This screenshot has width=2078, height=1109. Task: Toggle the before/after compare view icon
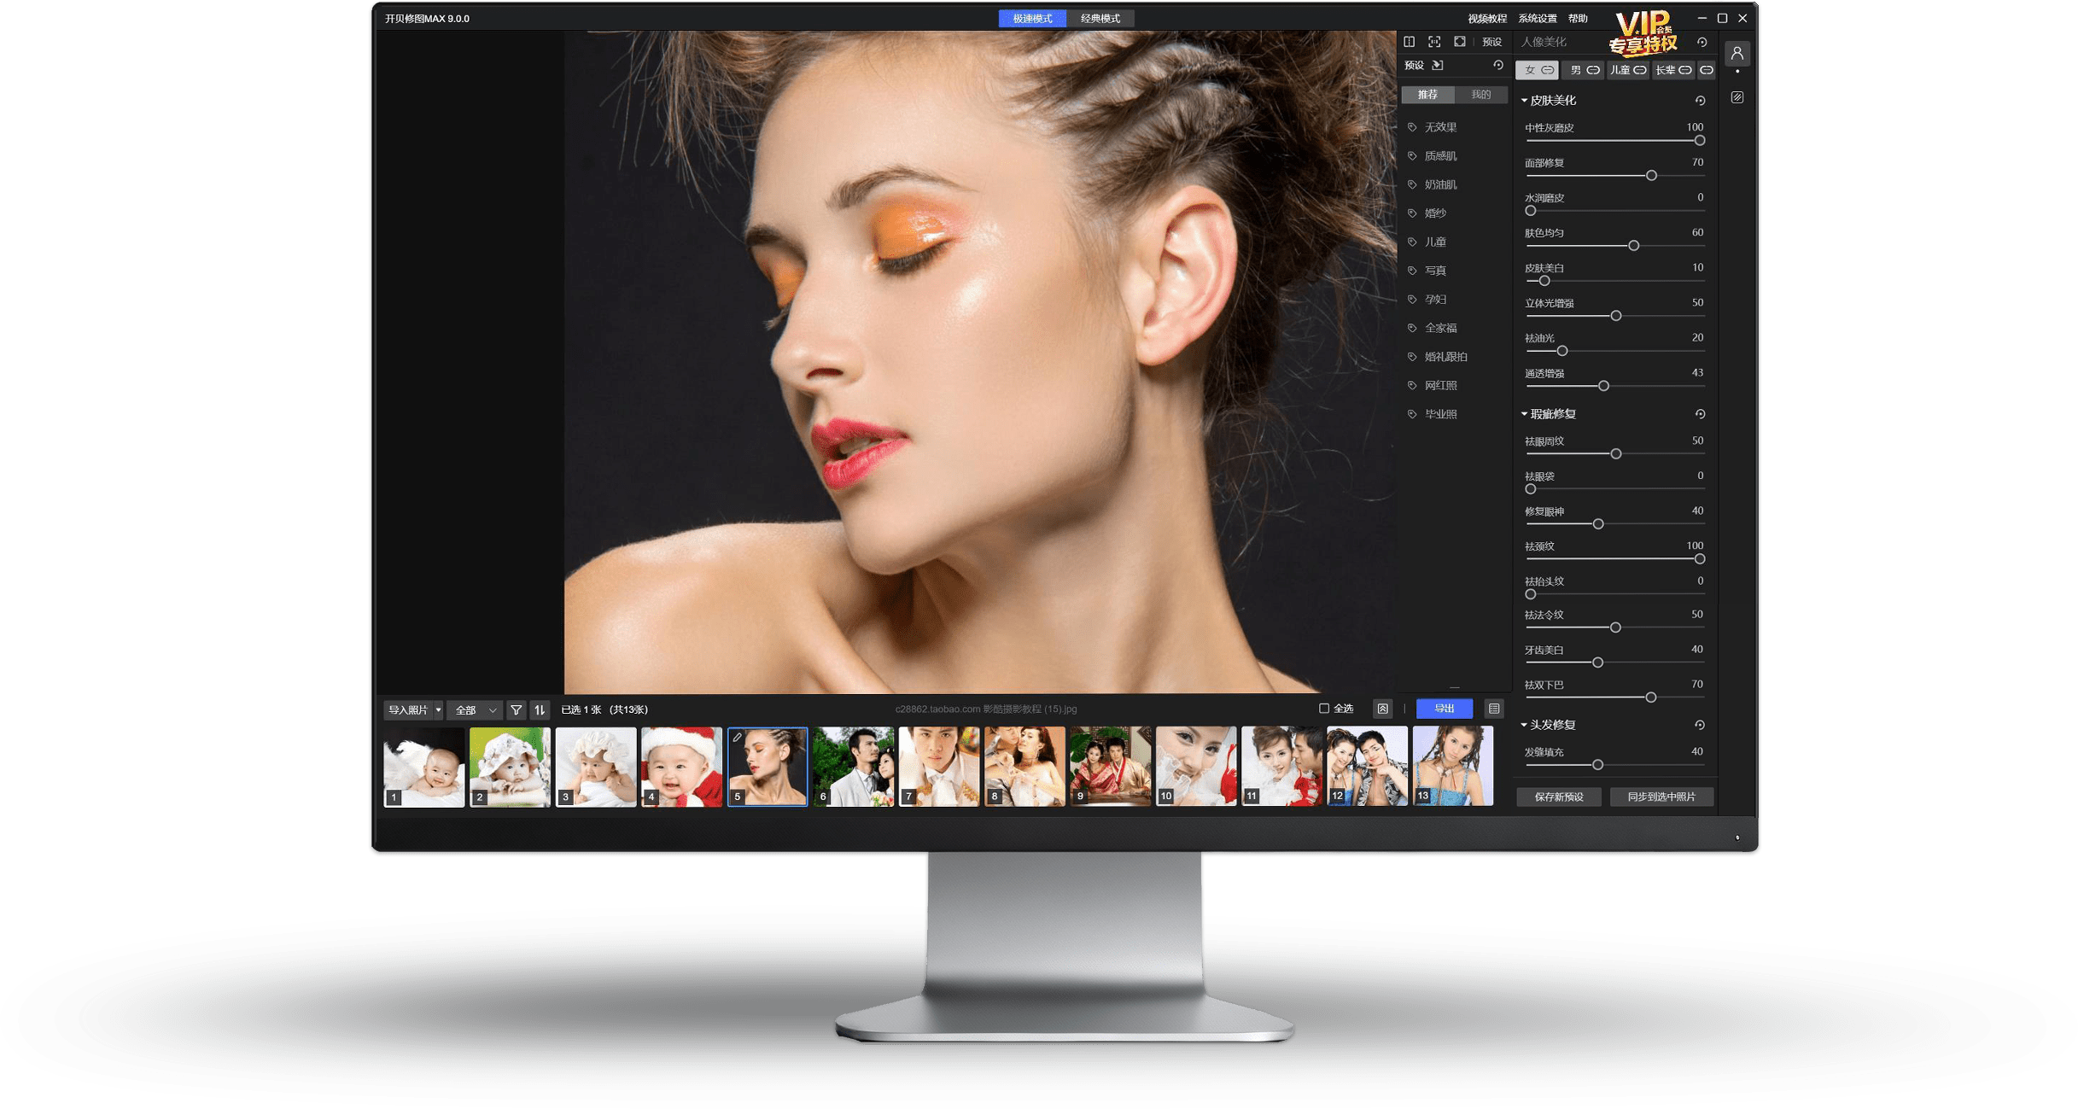pos(1410,42)
